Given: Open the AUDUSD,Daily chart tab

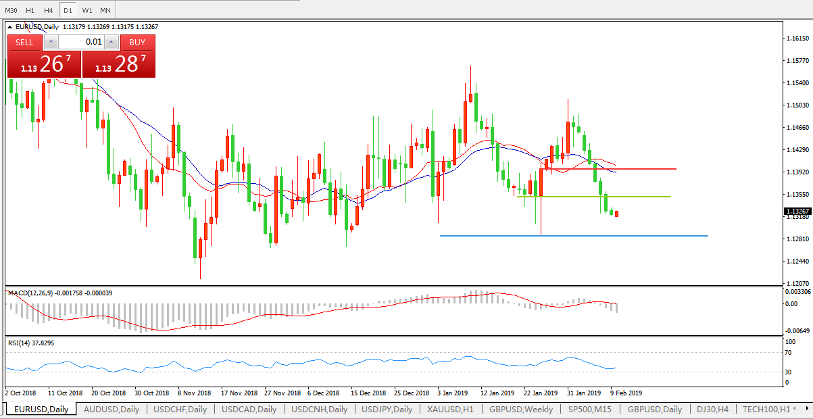Looking at the screenshot, I should coord(112,409).
